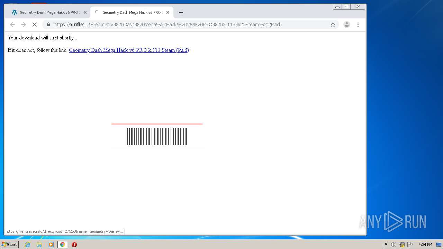Stop loading the page

pyautogui.click(x=35, y=25)
